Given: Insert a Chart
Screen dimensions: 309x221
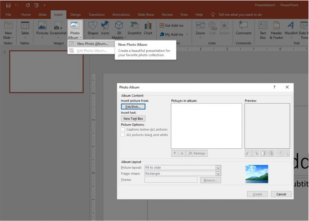Looking at the screenshot, I should (148, 29).
